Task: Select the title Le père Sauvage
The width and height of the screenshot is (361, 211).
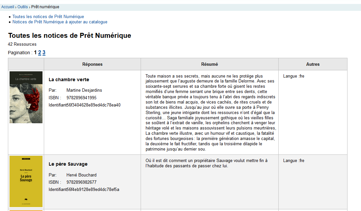Action: [x=68, y=164]
